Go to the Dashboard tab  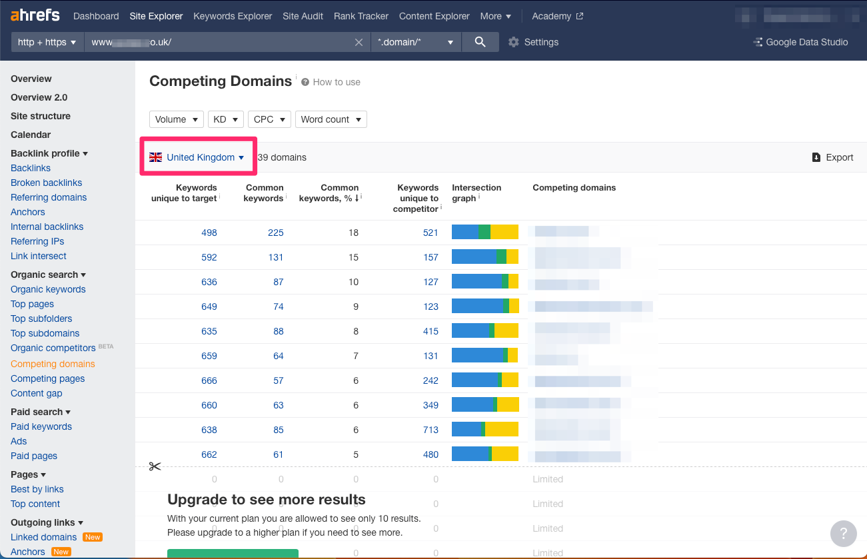click(96, 16)
